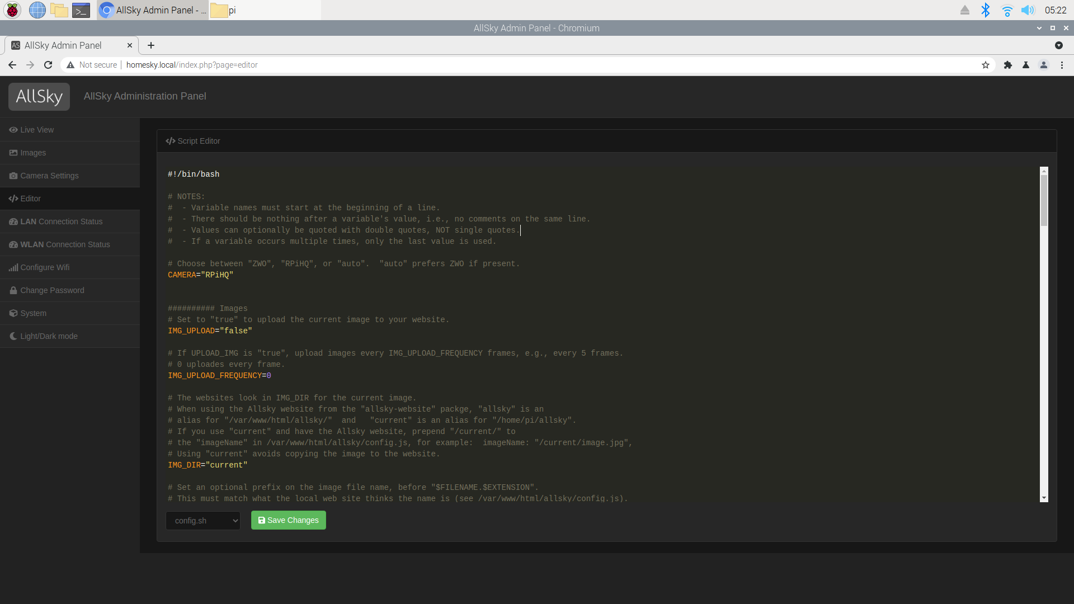Click the IMG_UPLOAD="false" line

(x=210, y=331)
